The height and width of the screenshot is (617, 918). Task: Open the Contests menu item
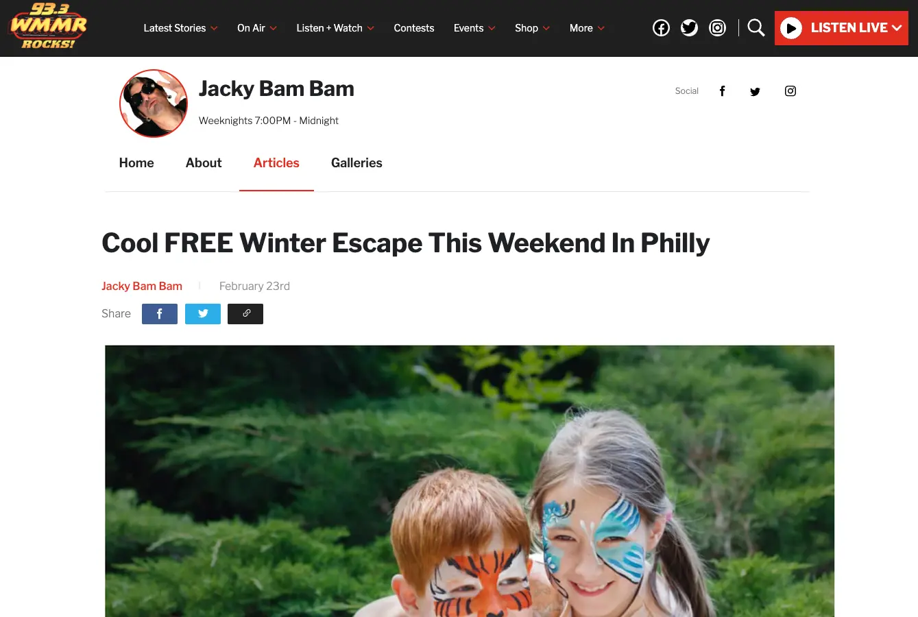(414, 28)
